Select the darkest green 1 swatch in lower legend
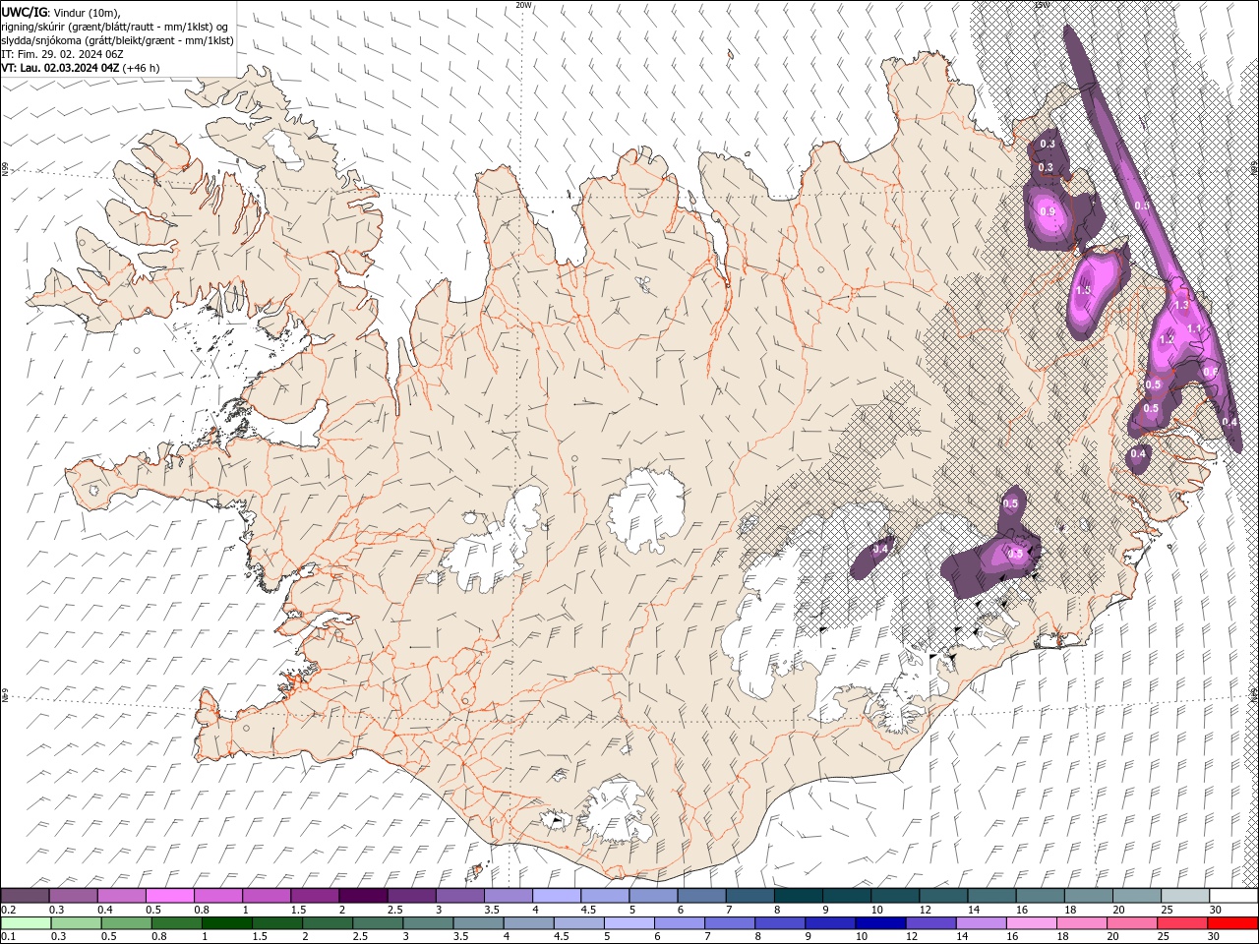 [x=226, y=923]
